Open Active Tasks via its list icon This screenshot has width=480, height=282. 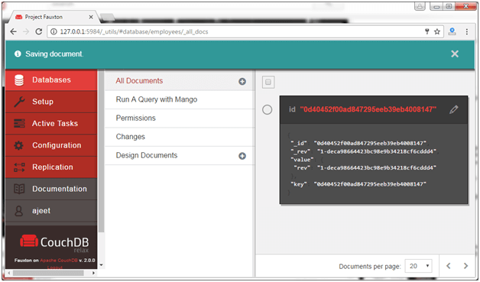point(19,123)
